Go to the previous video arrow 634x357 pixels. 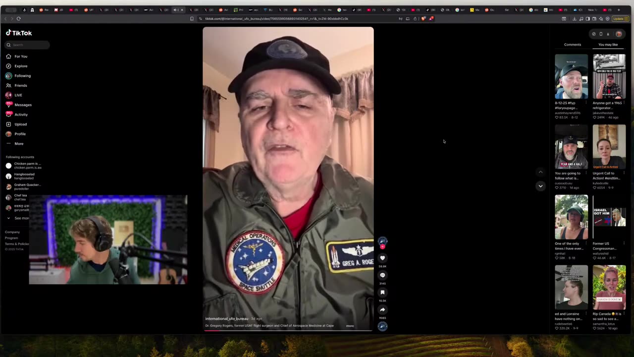[x=540, y=172]
